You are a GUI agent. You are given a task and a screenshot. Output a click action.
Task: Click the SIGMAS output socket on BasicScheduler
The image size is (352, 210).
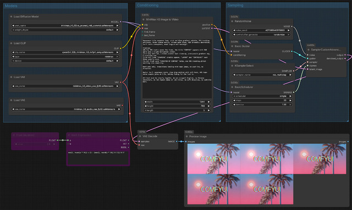click(293, 92)
